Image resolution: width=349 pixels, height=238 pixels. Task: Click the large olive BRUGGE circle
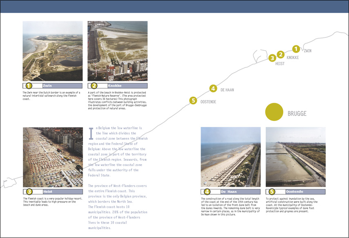click(x=274, y=112)
